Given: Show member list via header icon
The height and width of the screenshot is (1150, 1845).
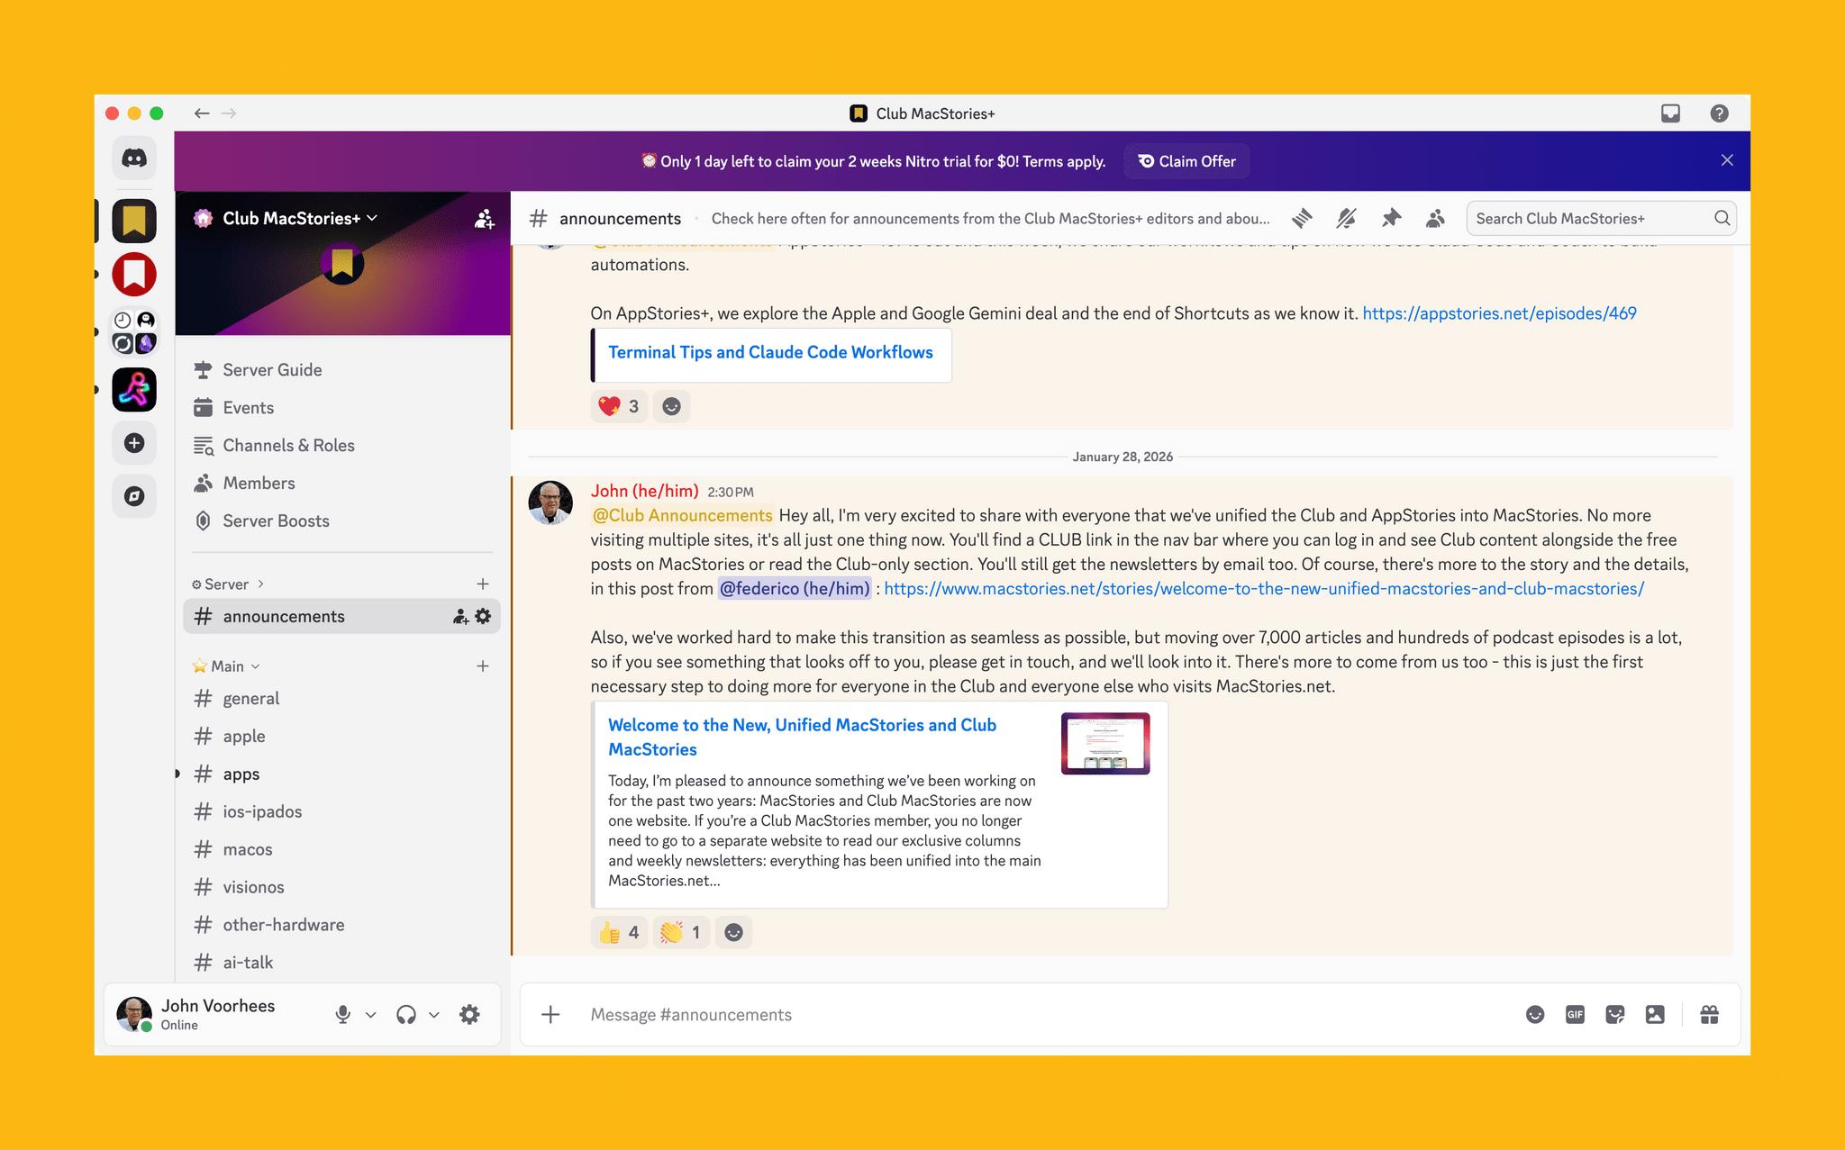Looking at the screenshot, I should (1435, 218).
